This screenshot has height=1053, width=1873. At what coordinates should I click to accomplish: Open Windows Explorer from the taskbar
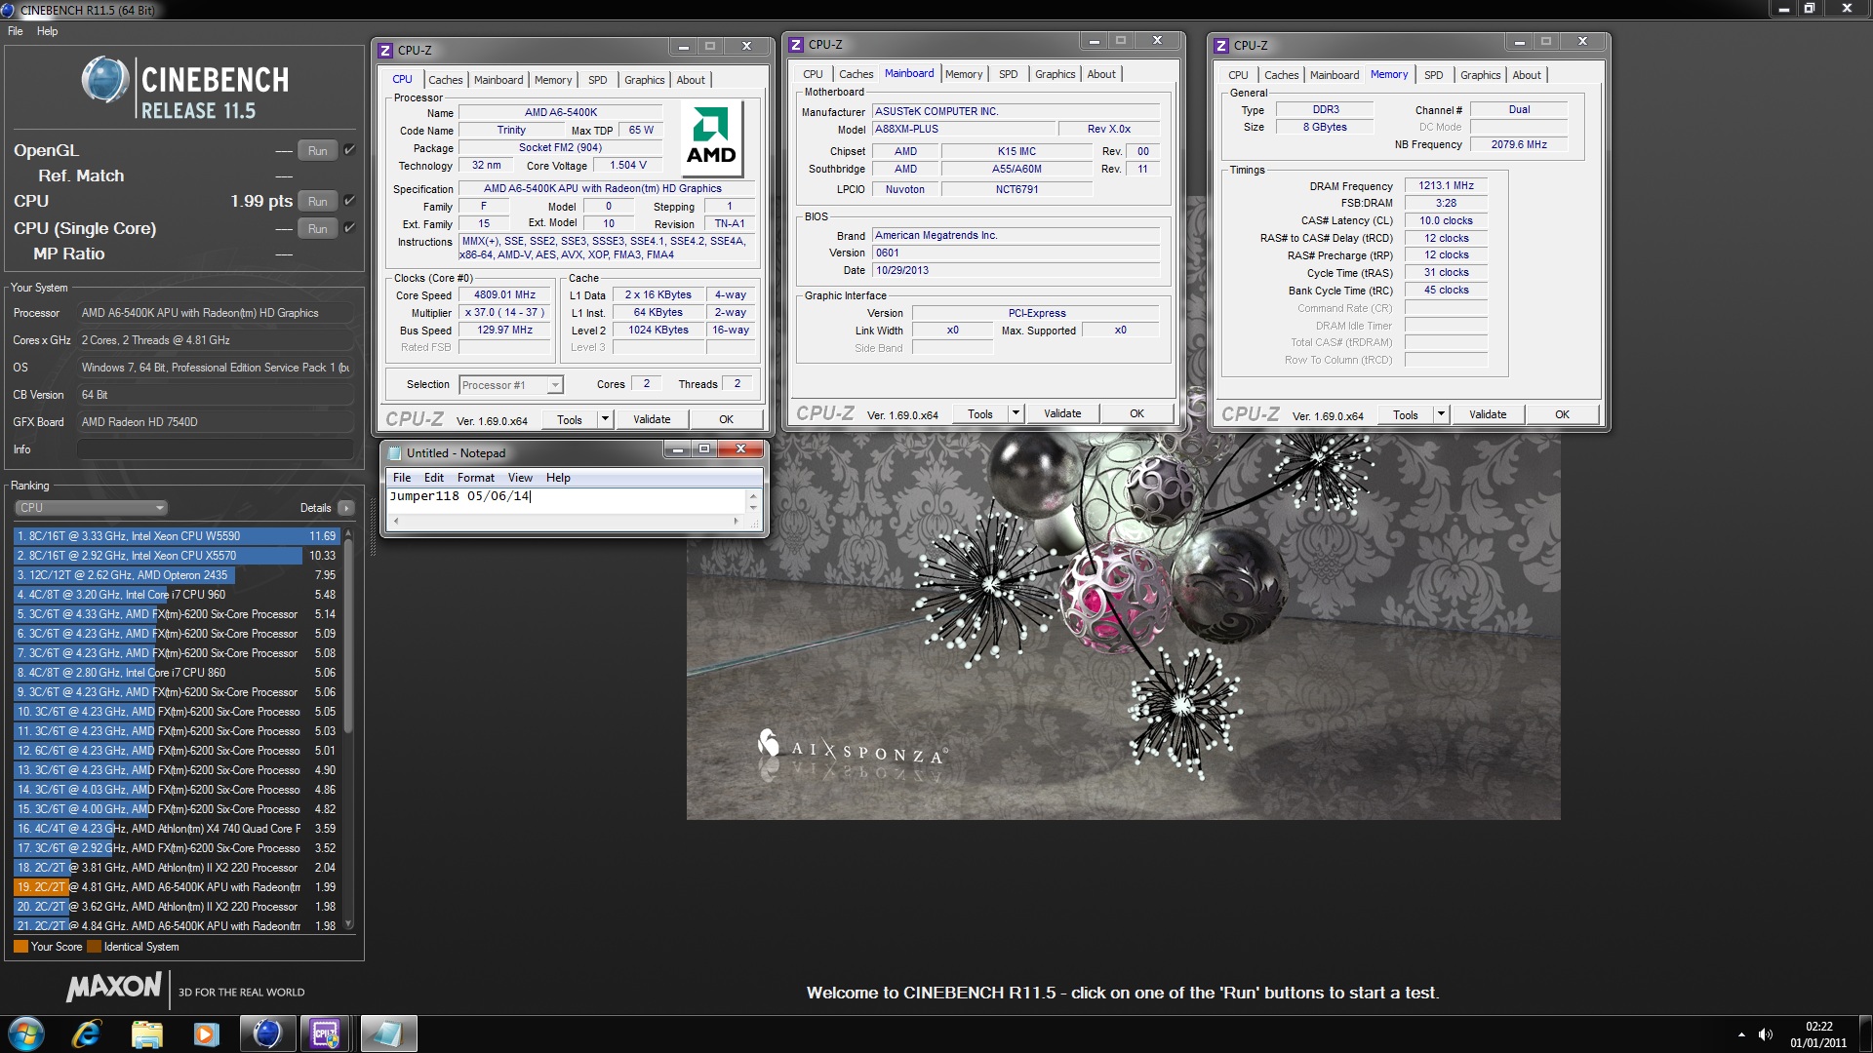(146, 1033)
